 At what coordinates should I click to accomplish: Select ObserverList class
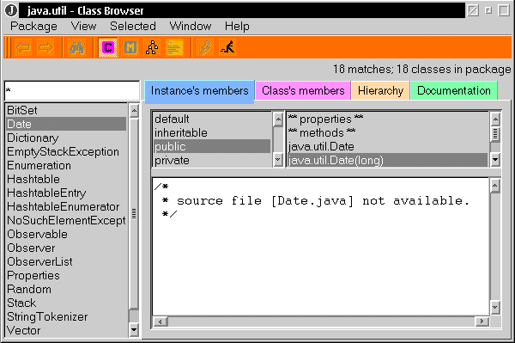tap(66, 262)
